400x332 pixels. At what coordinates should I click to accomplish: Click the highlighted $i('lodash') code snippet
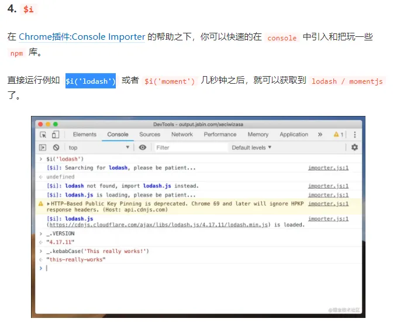(x=91, y=81)
